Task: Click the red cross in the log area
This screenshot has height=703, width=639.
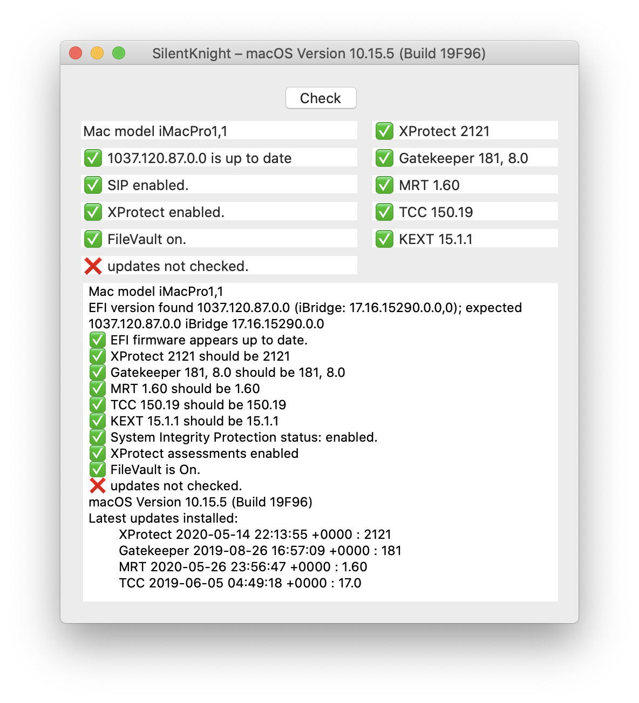Action: click(97, 486)
